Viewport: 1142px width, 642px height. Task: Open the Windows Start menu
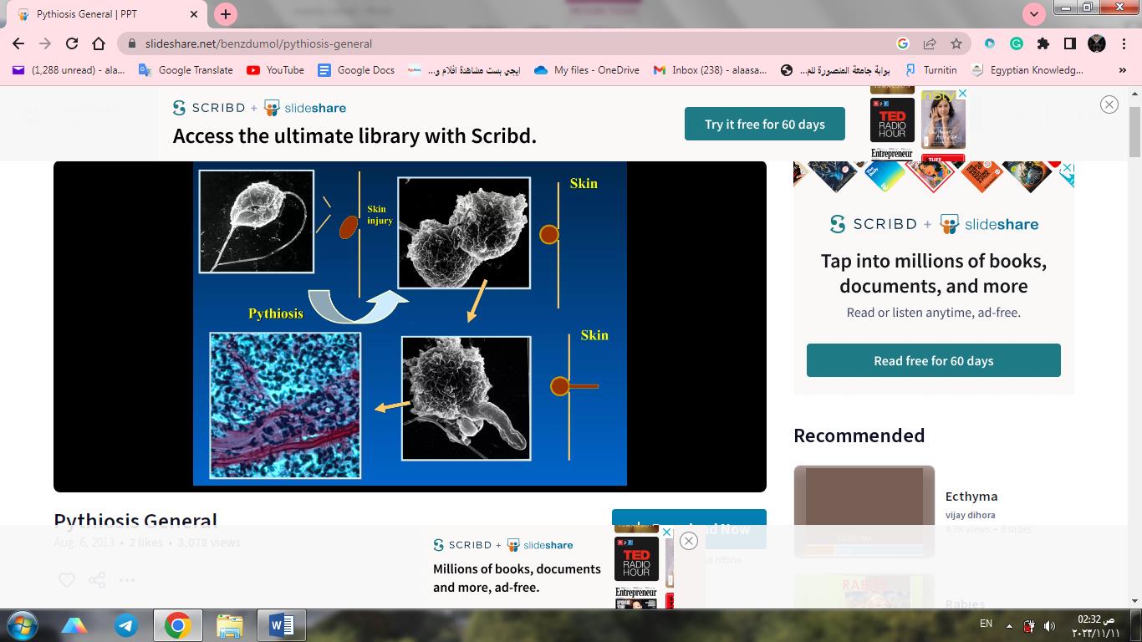tap(23, 625)
